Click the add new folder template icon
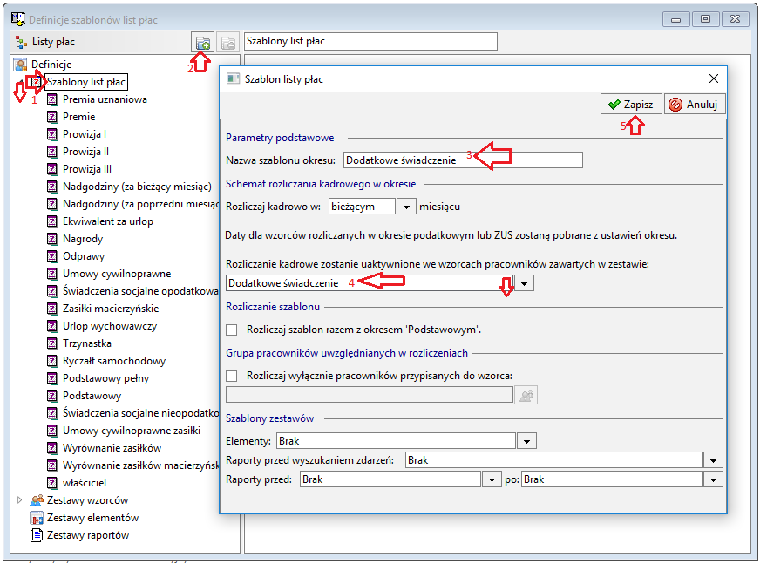This screenshot has height=564, width=767. [x=202, y=43]
